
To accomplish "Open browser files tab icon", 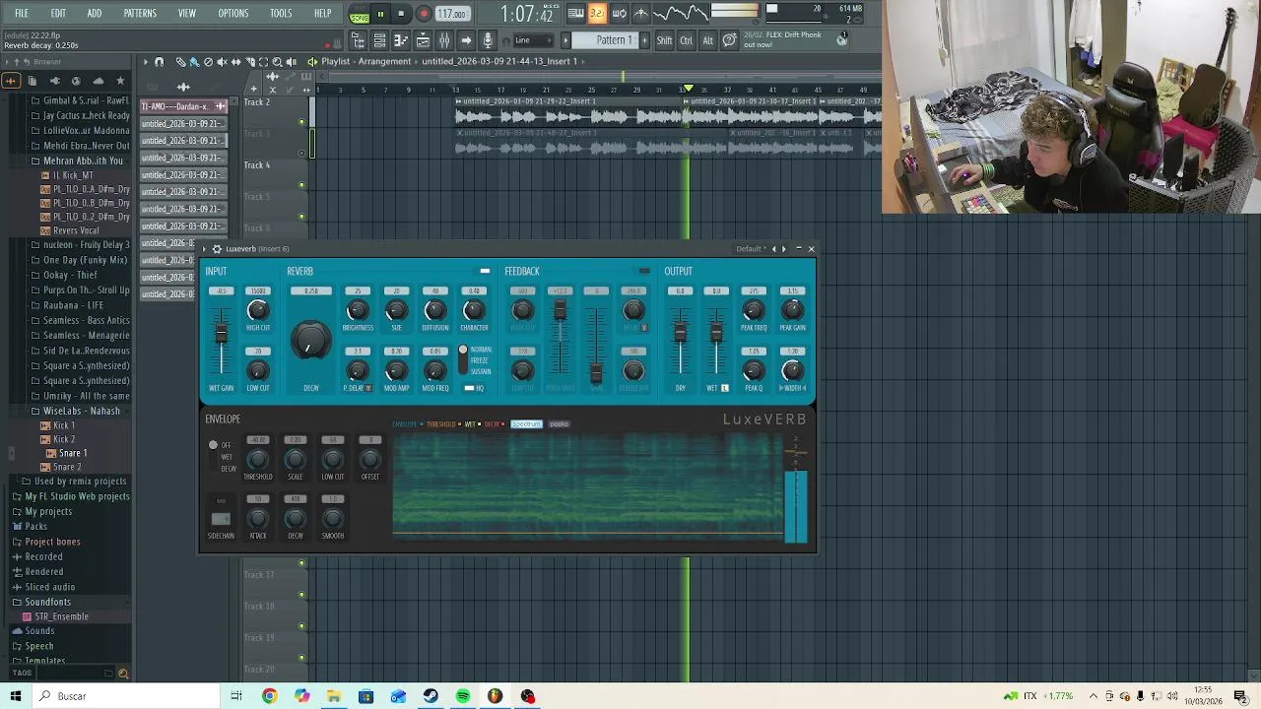I will click(33, 81).
